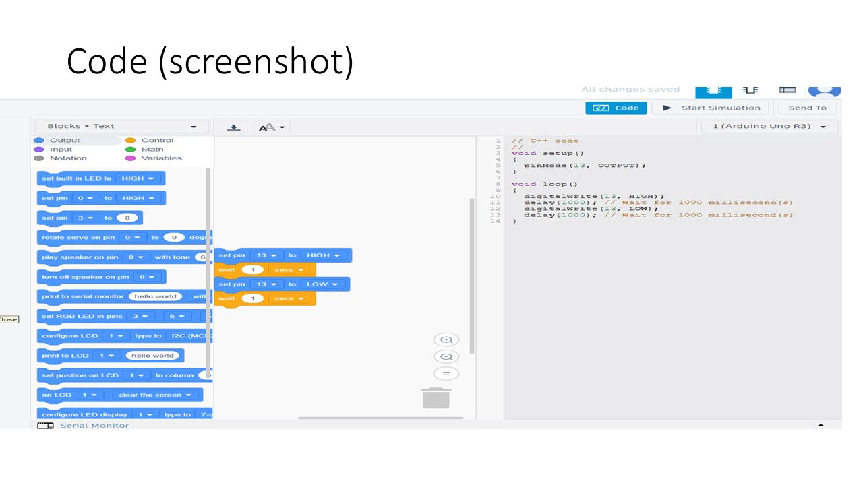
Task: Open display number dropdown in configure LED display block
Action: point(146,415)
